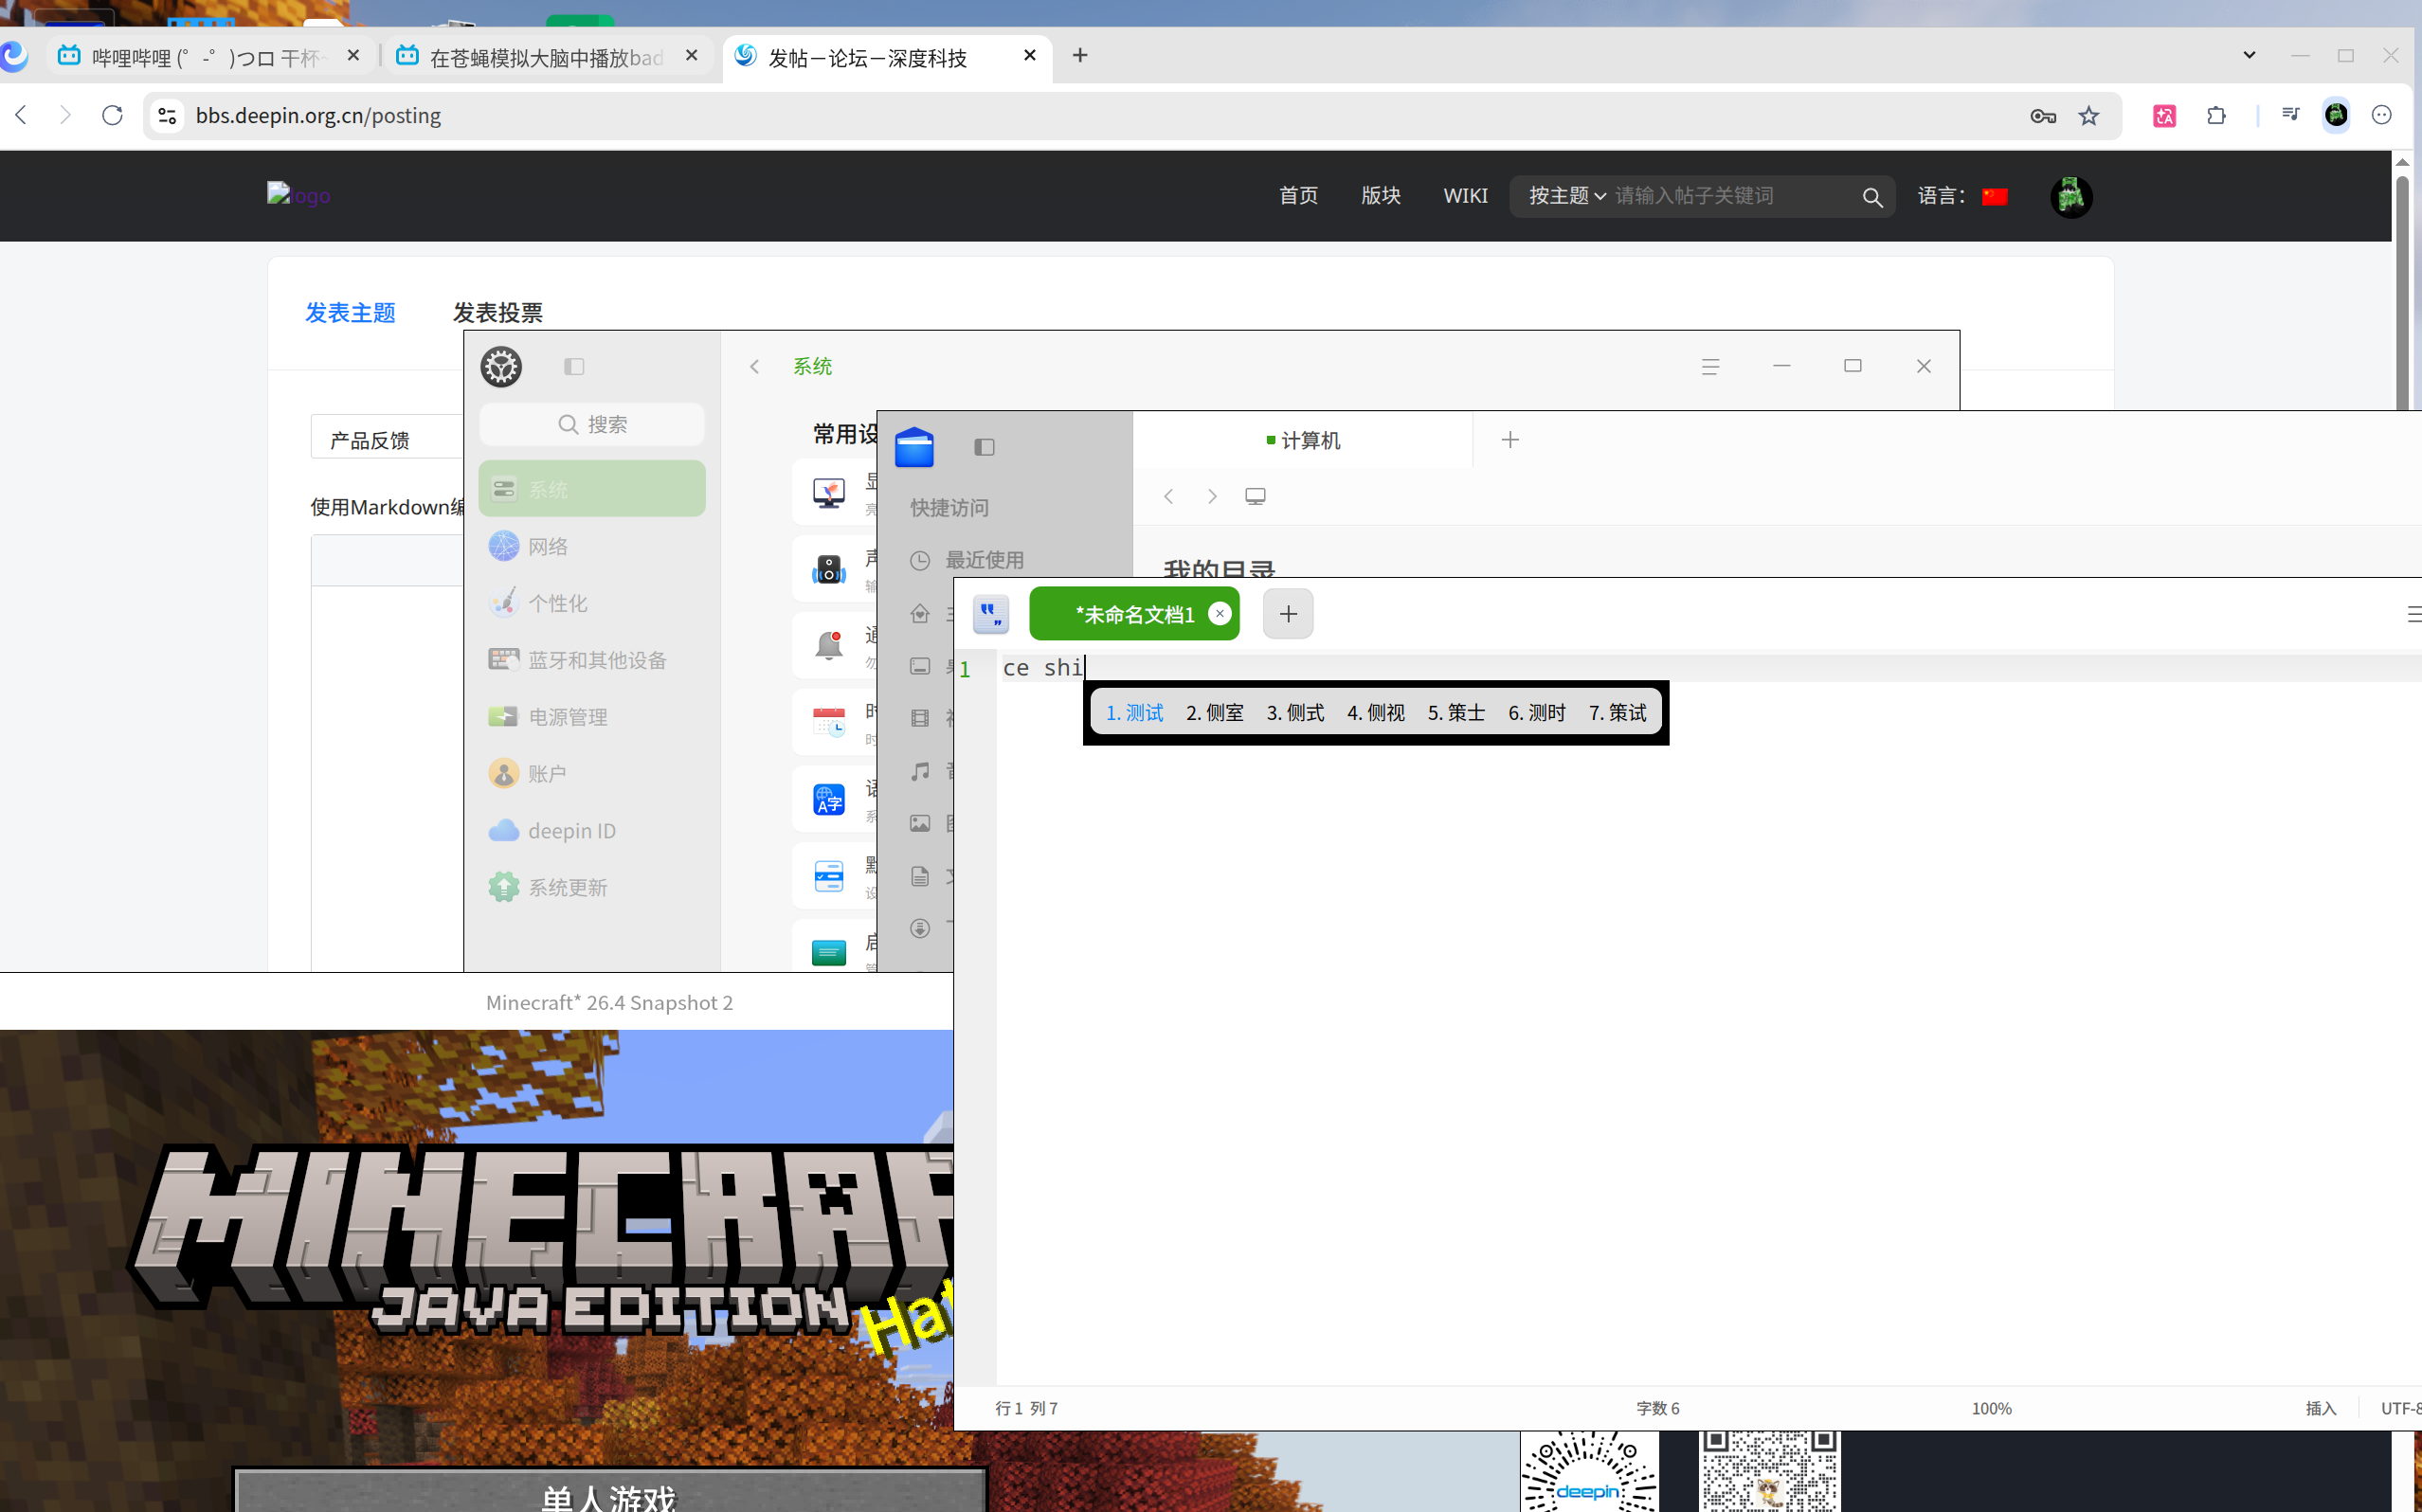Open the forum user avatar
Image resolution: width=2422 pixels, height=1512 pixels.
click(x=2070, y=196)
